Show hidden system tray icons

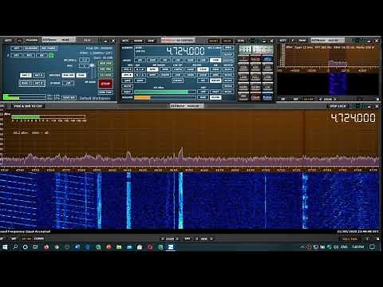coord(302,247)
